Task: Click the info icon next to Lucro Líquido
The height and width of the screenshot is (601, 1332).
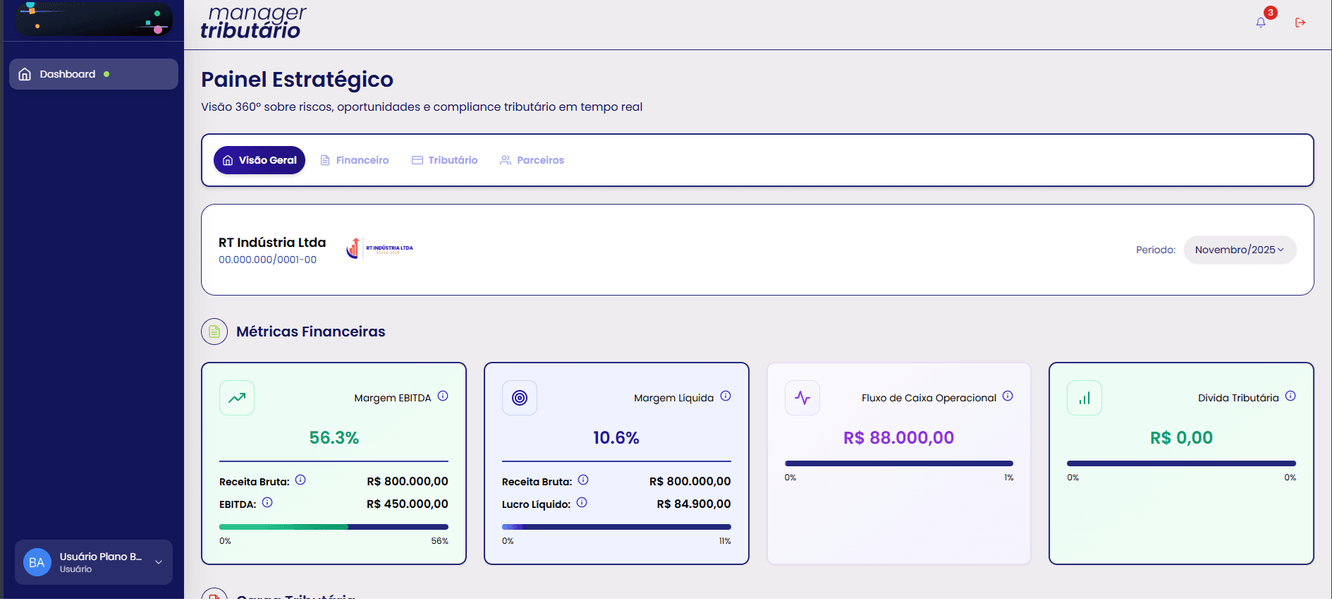Action: [582, 503]
